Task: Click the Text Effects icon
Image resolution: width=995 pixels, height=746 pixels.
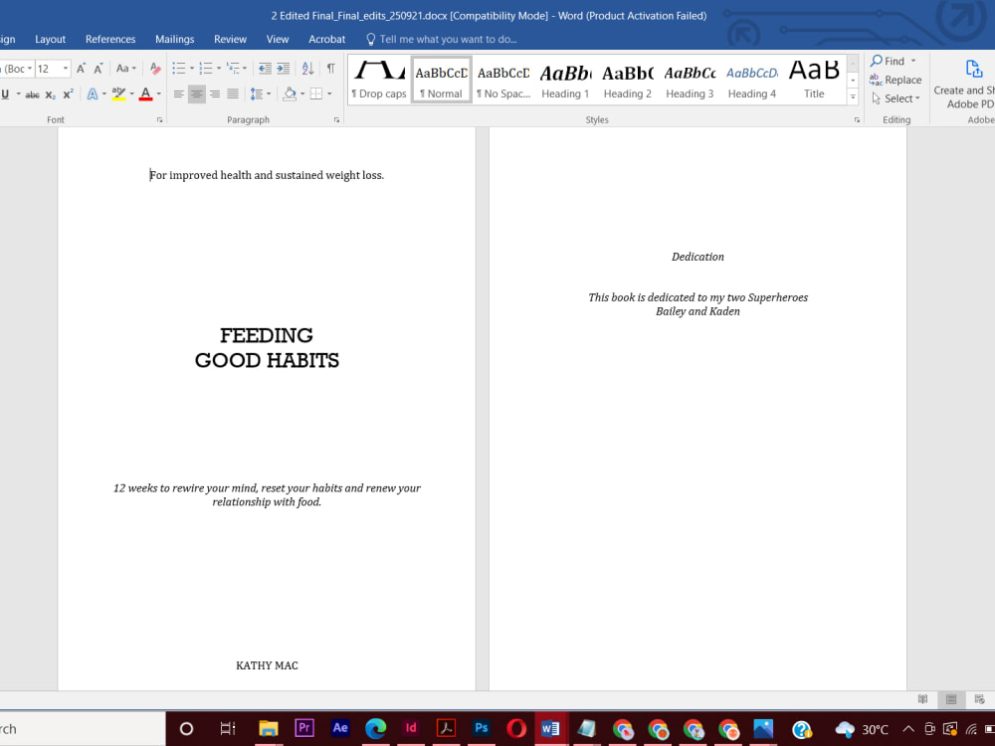Action: (93, 94)
